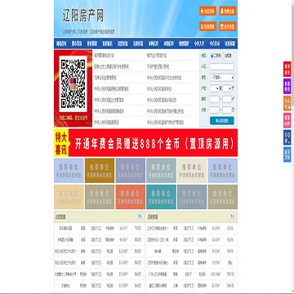This screenshot has width=294, height=294.
Task: Click the QR code banner image
Action: pos(73,88)
